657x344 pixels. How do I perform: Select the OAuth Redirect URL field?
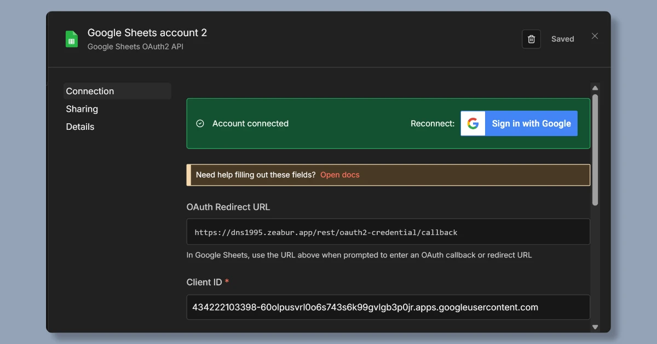388,232
